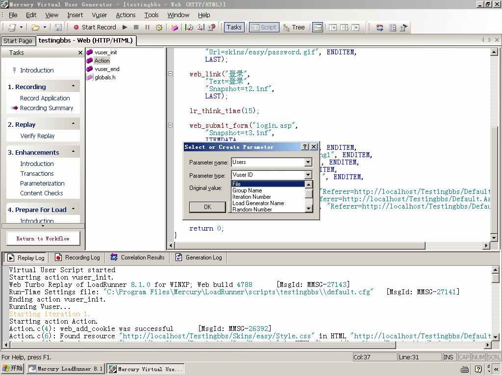Image resolution: width=502 pixels, height=376 pixels.
Task: Select the vuser_init action icon
Action: pyautogui.click(x=90, y=52)
